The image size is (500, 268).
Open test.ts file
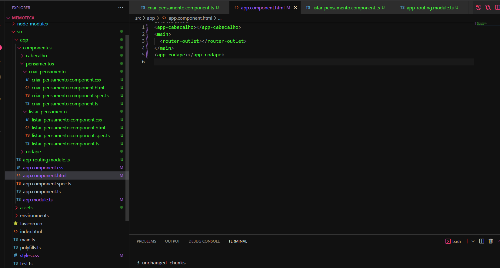26,264
